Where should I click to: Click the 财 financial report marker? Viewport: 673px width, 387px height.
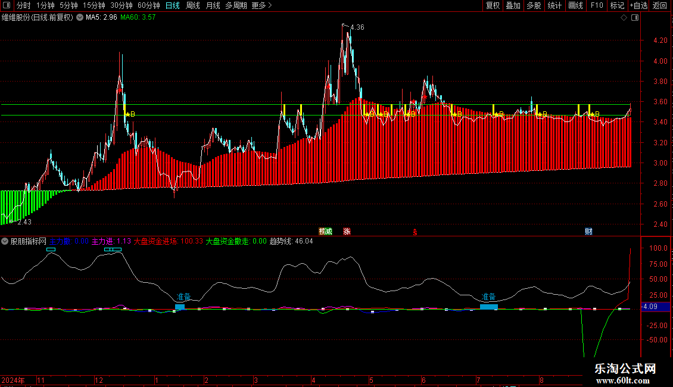[588, 232]
